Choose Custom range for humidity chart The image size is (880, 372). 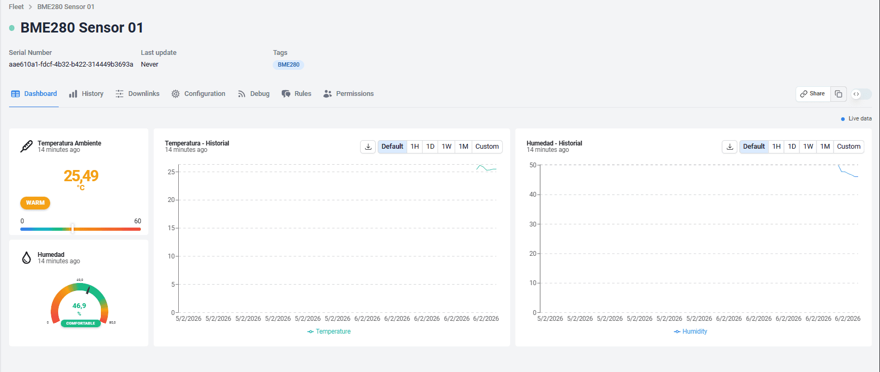(x=849, y=147)
